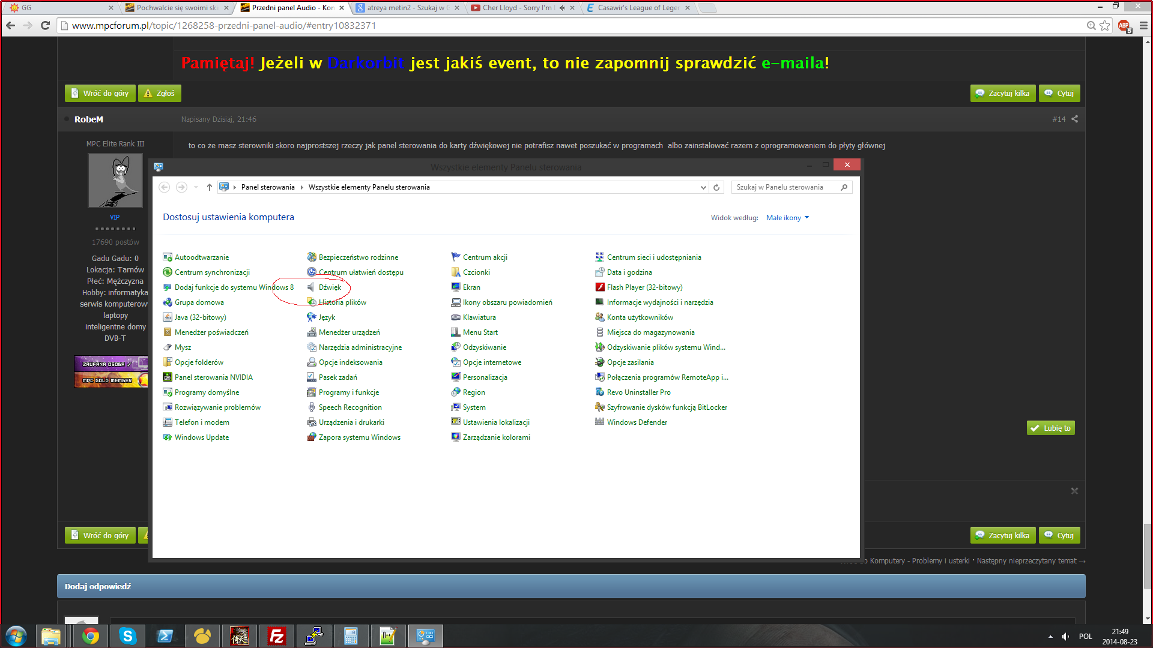
Task: Click the Panel sterowania NVIDIA icon
Action: tap(168, 377)
